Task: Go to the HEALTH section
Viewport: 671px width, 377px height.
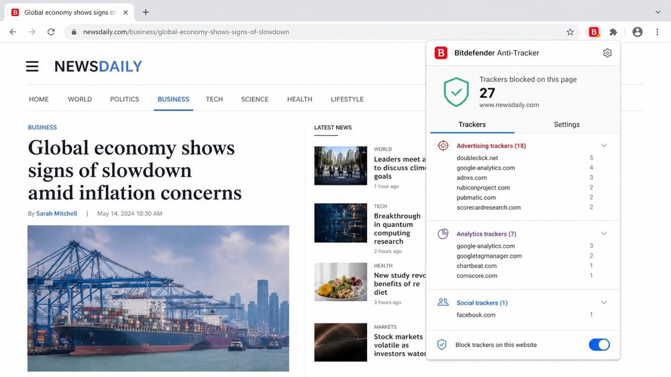Action: click(x=299, y=99)
